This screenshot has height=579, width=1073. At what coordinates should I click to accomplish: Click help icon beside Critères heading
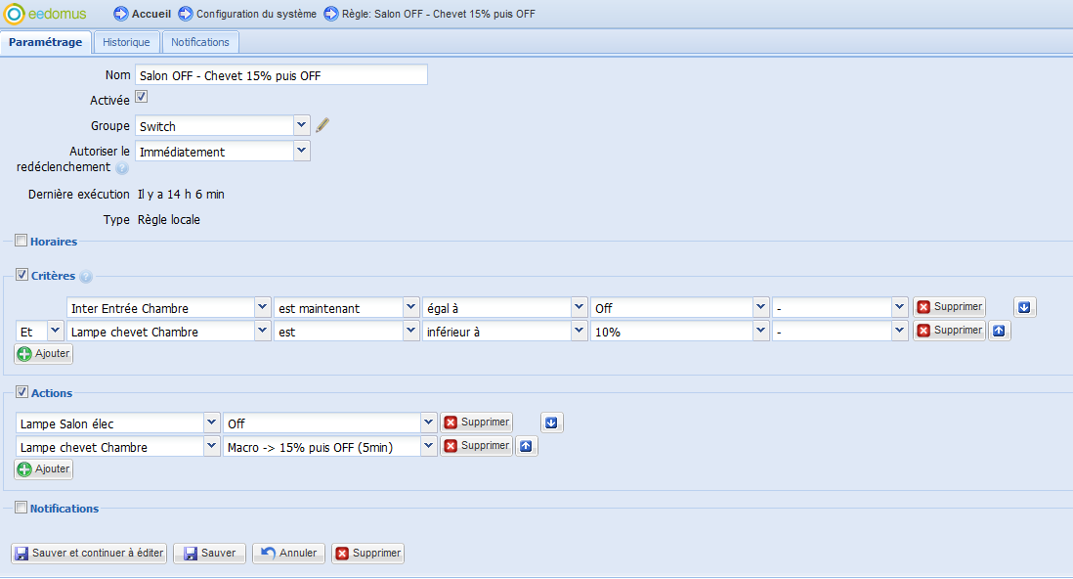86,277
